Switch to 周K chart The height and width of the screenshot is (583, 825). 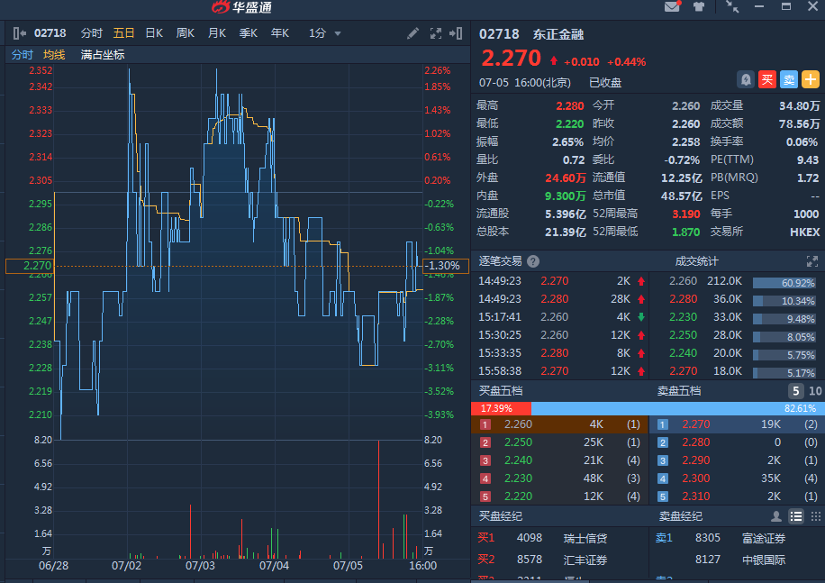186,33
